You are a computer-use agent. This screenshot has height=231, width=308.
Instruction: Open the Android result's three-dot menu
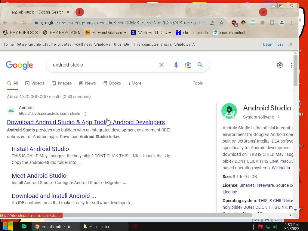click(x=85, y=114)
